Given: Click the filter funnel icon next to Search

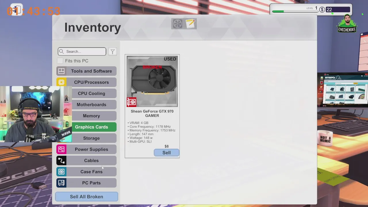Looking at the screenshot, I should [112, 51].
